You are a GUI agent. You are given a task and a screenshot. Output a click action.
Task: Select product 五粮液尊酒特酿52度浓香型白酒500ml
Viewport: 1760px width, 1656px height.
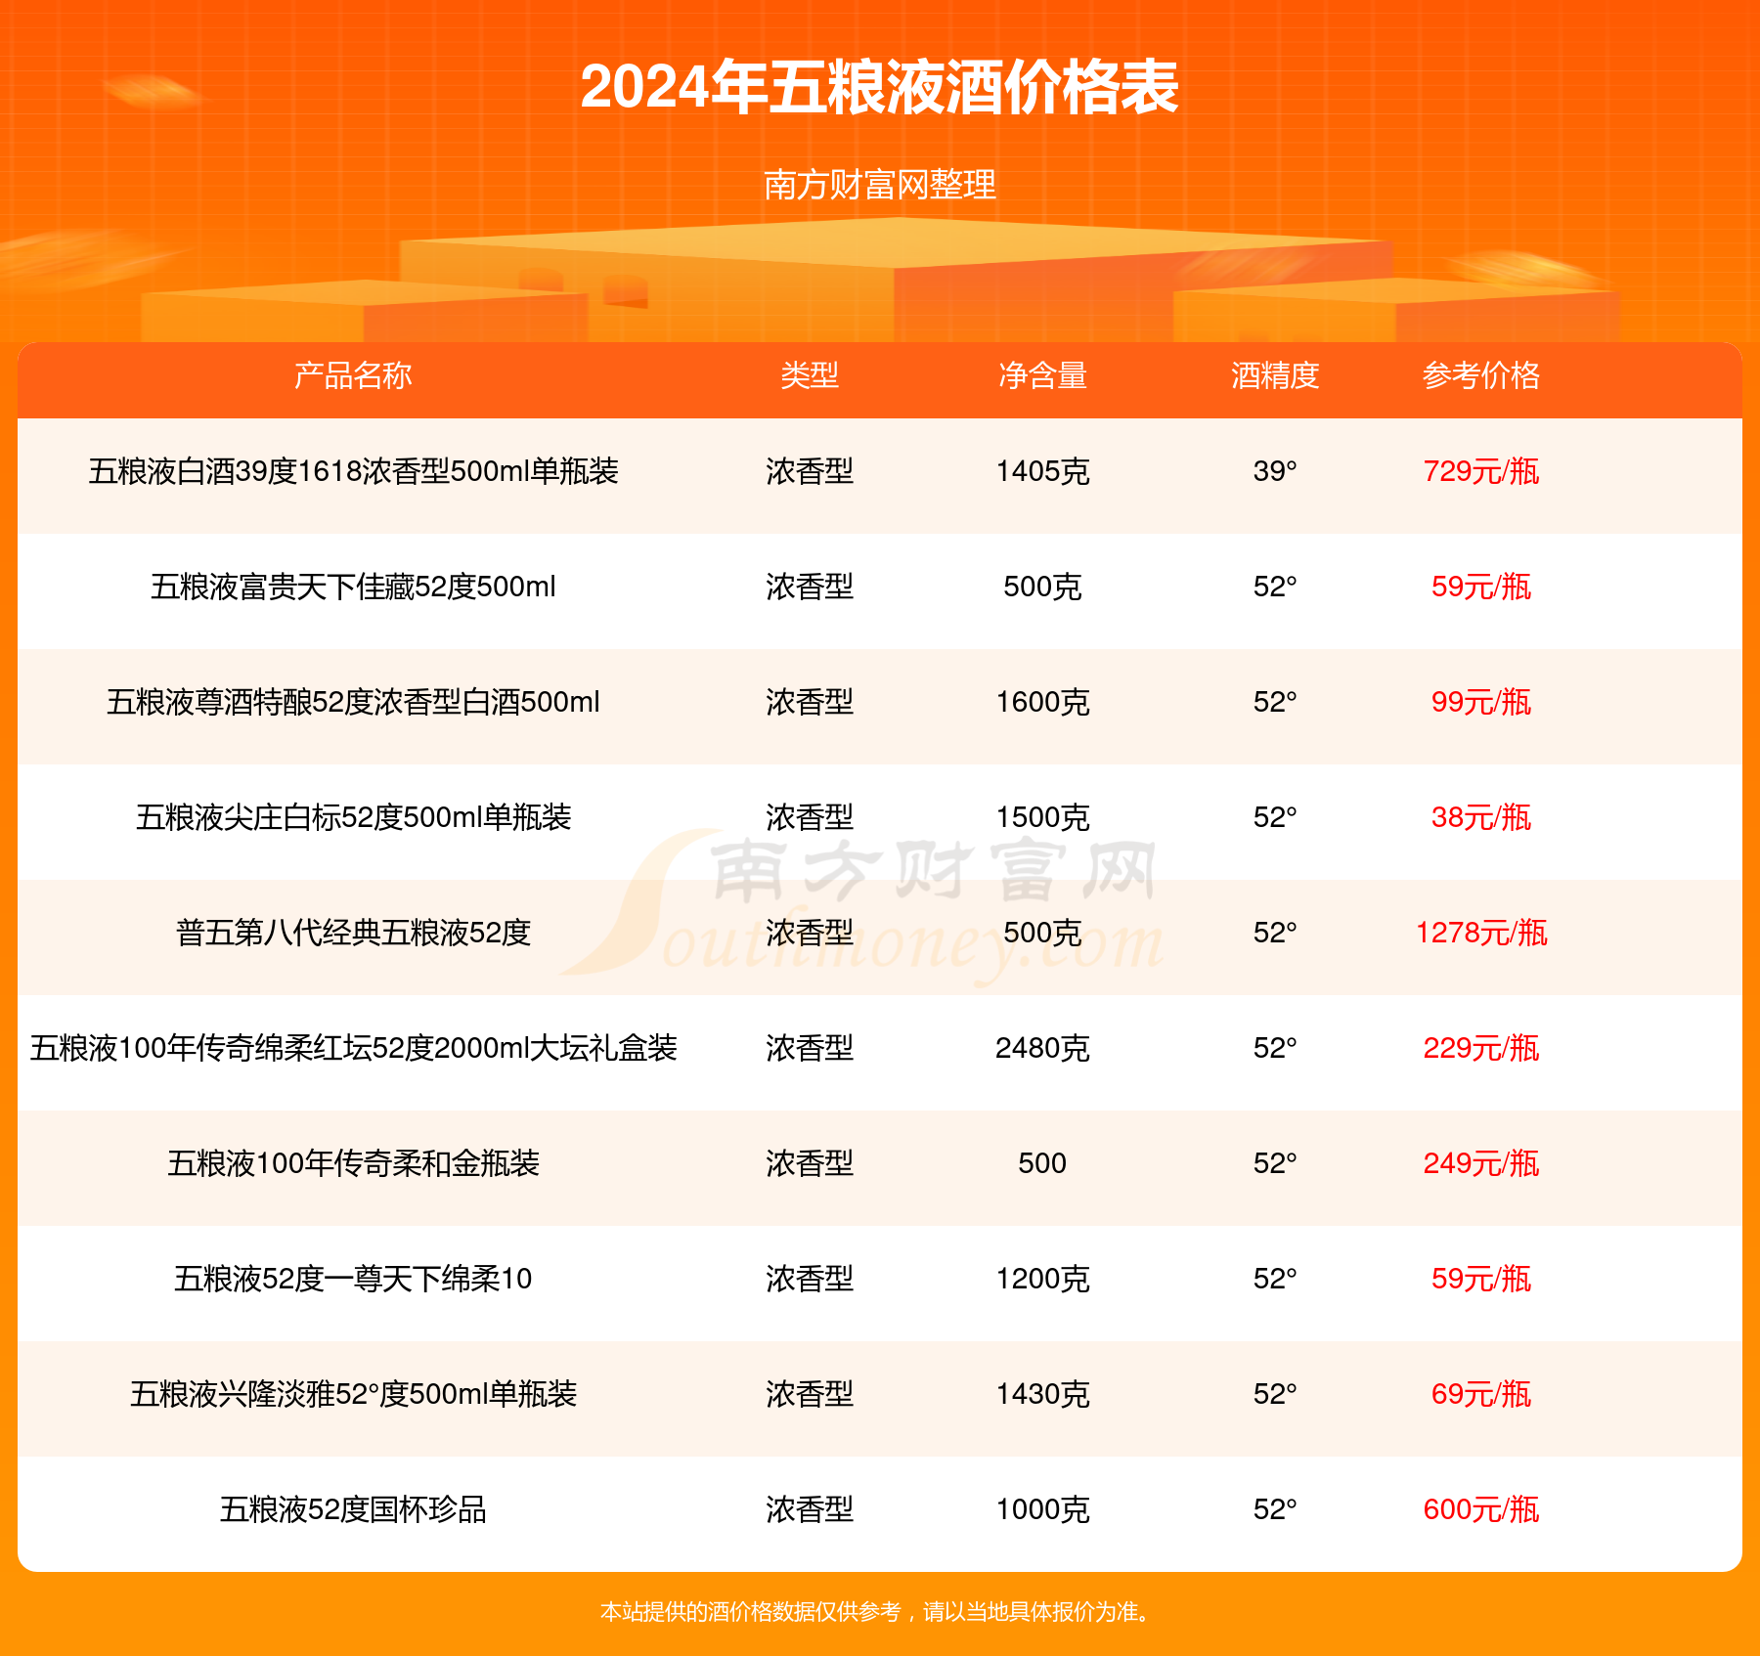[353, 702]
